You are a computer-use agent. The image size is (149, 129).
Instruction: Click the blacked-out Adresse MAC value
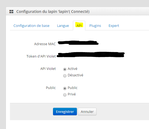point(78,43)
